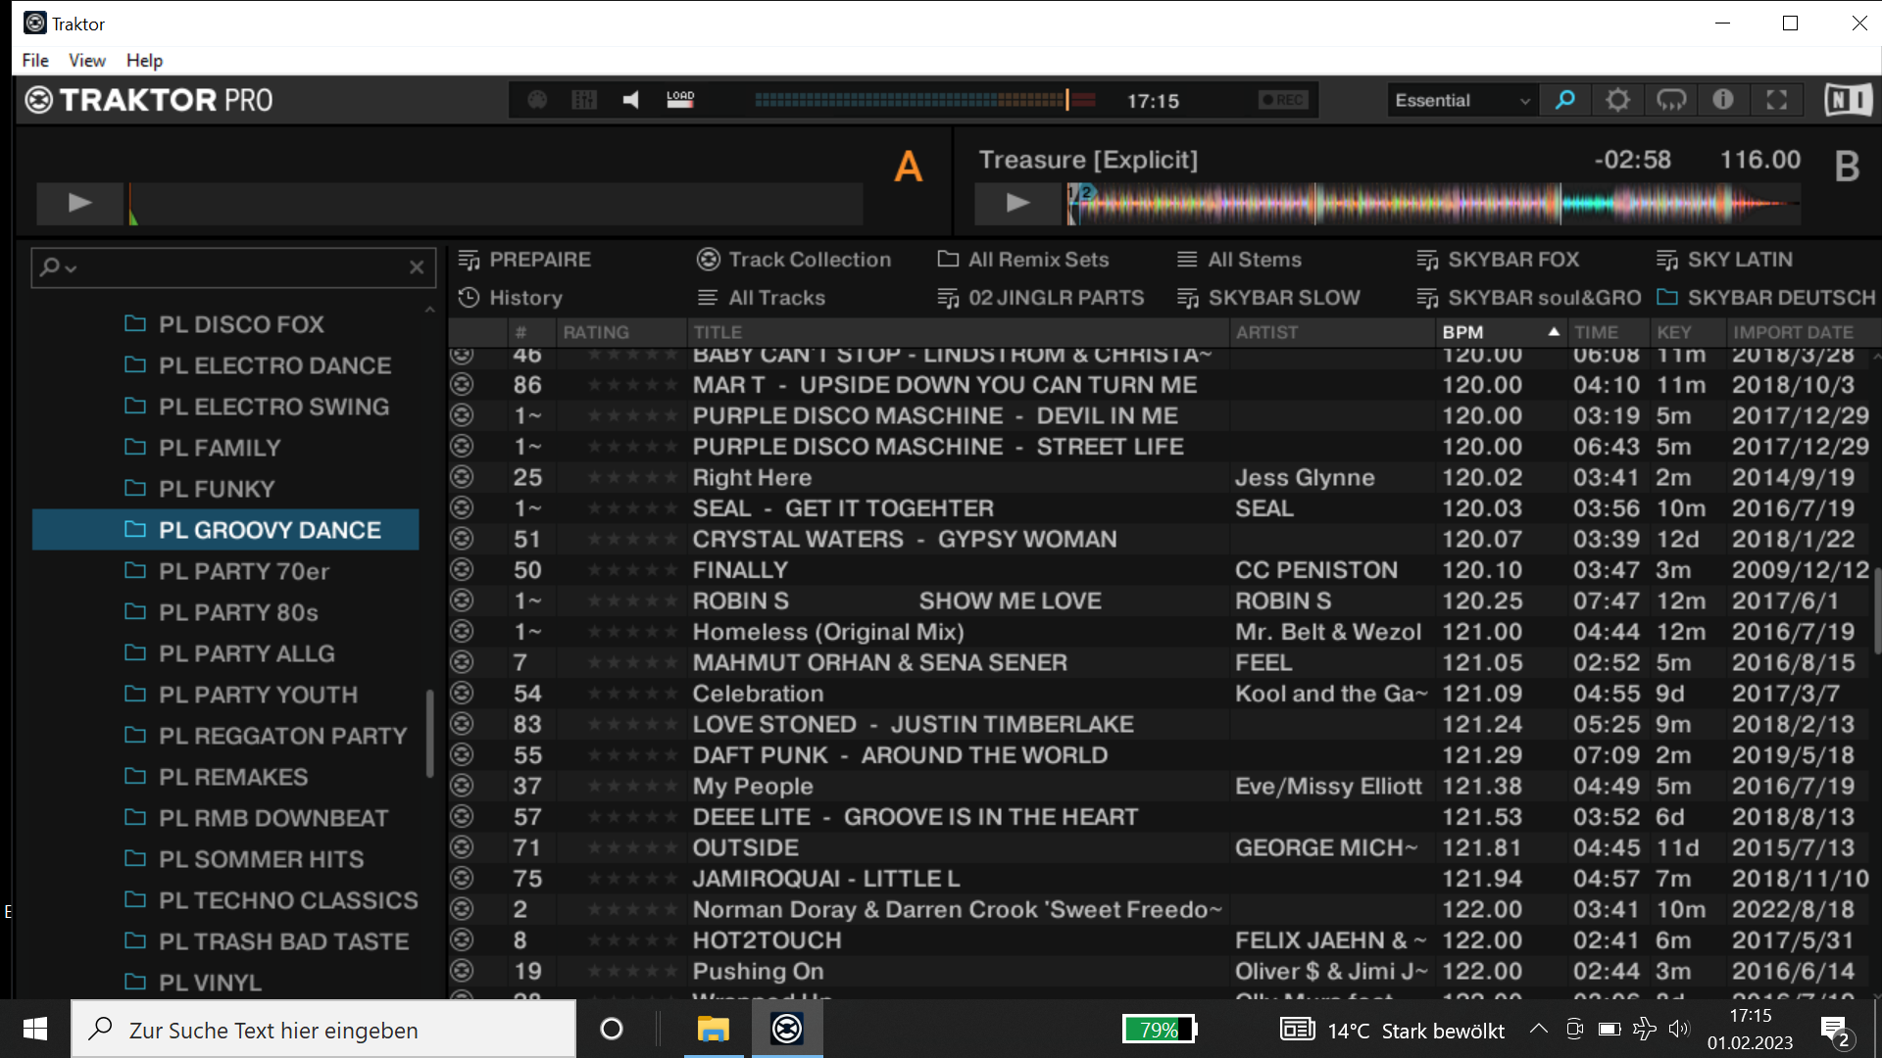Enter fullscreen mode via header icon
Screen dimensions: 1882x1058
[1776, 100]
